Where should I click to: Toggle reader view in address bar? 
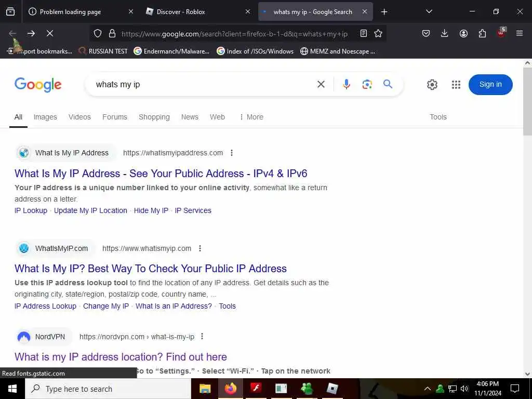(x=363, y=33)
